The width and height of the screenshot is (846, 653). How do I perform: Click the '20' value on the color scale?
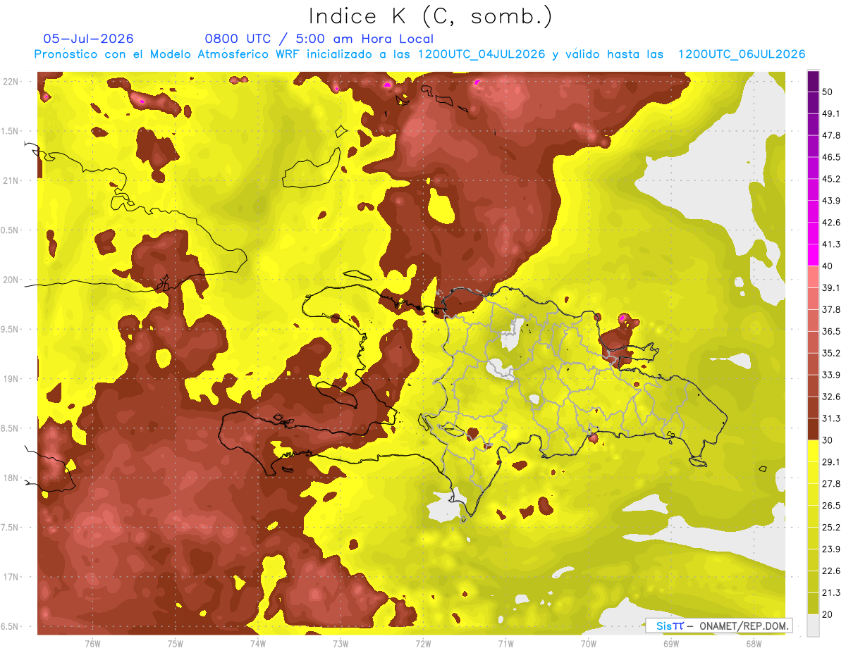[x=828, y=615]
